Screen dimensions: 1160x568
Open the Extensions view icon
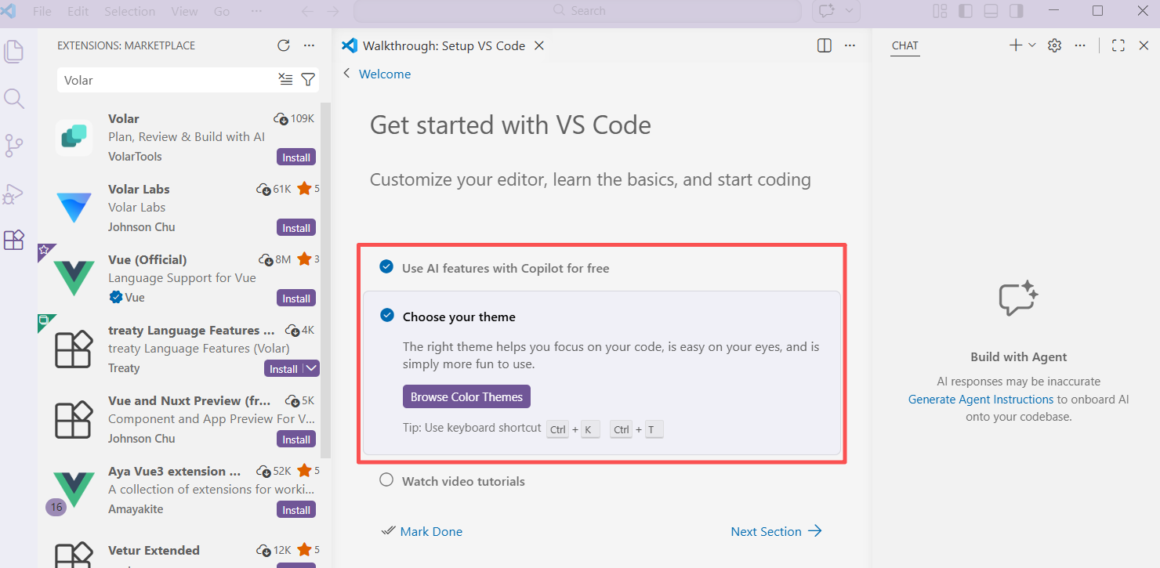[14, 240]
